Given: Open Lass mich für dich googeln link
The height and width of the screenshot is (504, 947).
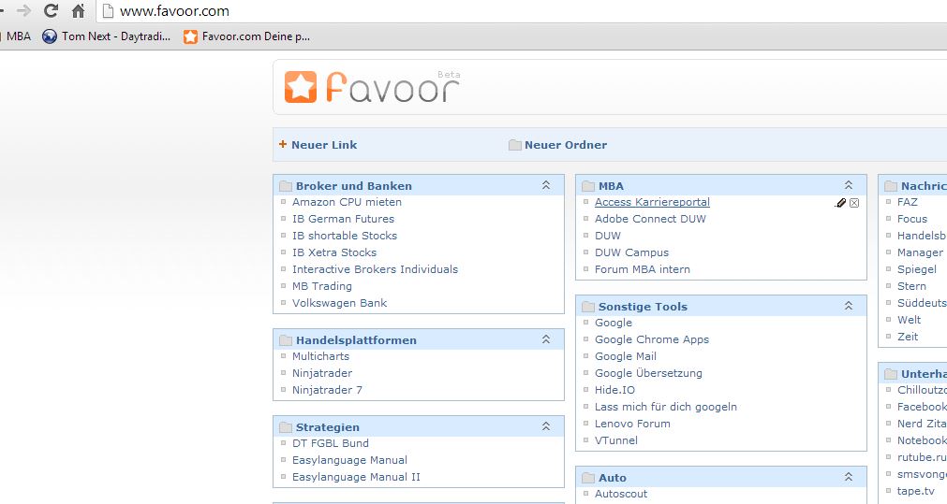Looking at the screenshot, I should point(666,407).
